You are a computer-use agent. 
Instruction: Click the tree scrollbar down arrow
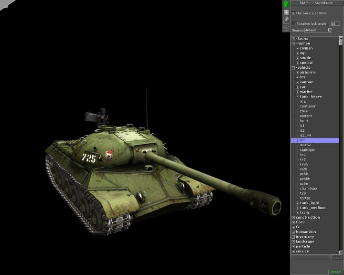coord(341,253)
